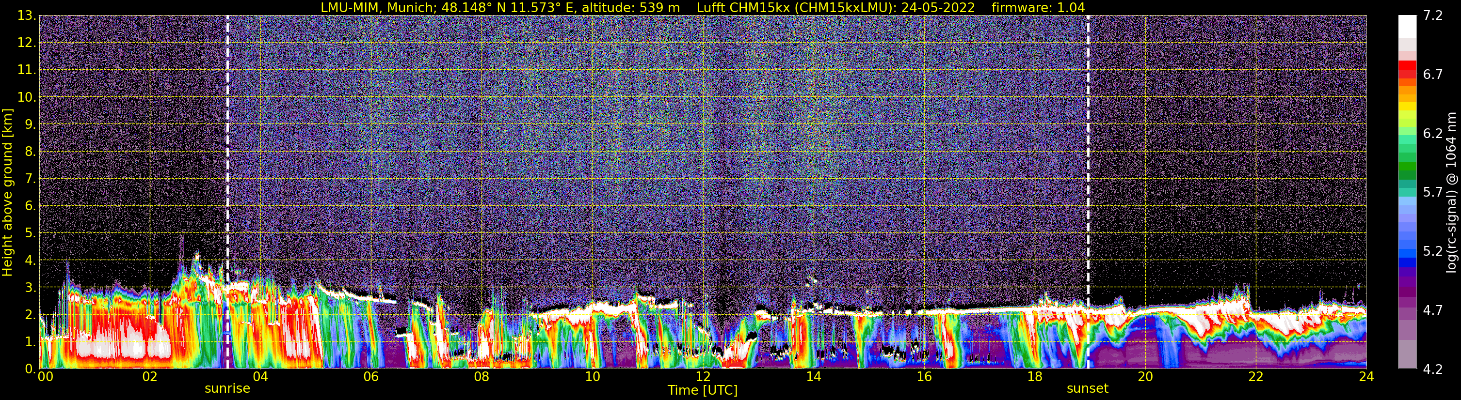Click the height axis tick '5.'
This screenshot has height=400, width=1461.
click(31, 233)
